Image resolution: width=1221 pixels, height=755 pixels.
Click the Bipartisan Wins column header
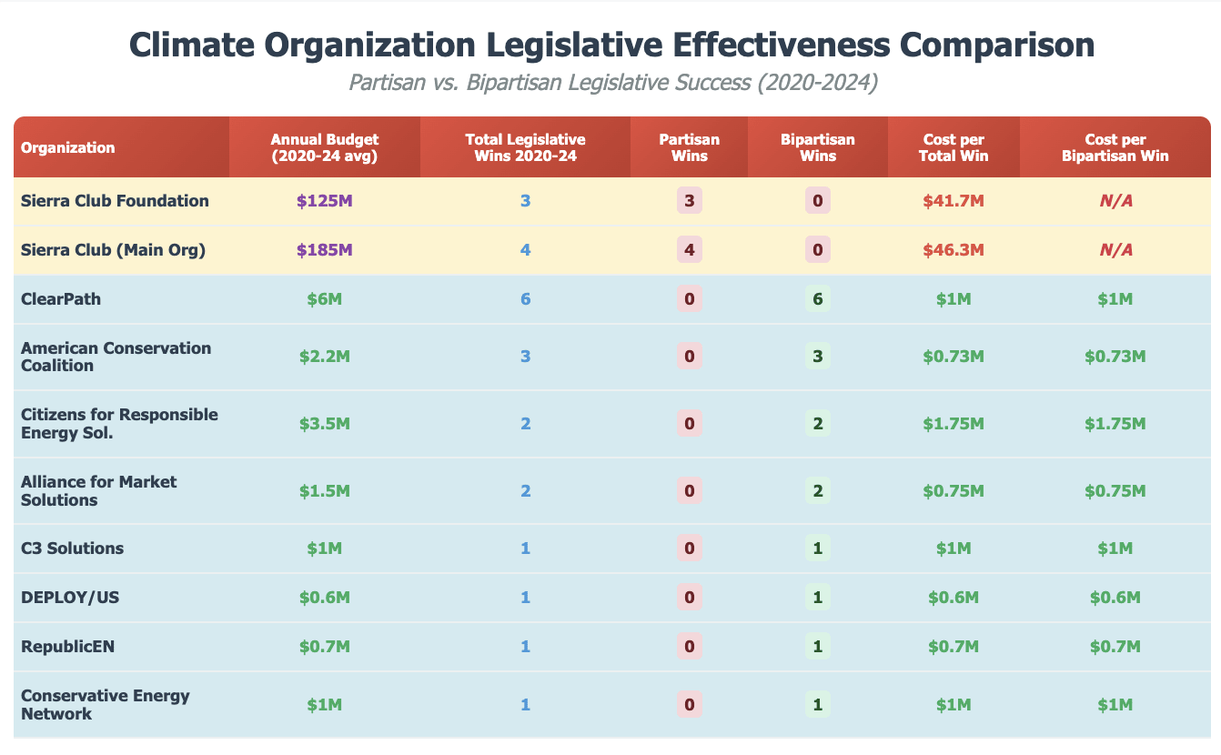(818, 147)
